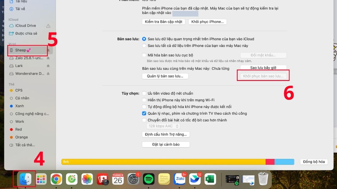
Task: Click Kiểm tra Bản cập nhật button
Action: 164,22
